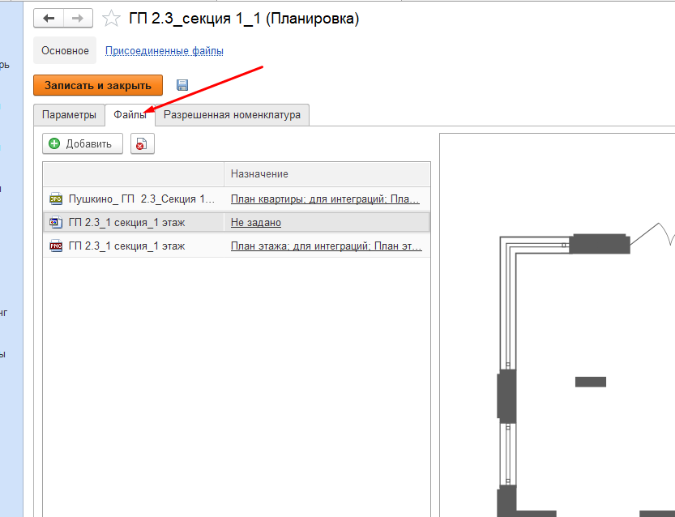Mark the document with the favorites star

pyautogui.click(x=112, y=18)
